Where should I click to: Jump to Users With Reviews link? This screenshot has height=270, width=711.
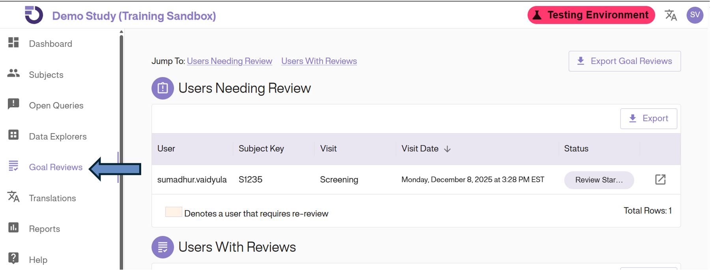point(319,61)
